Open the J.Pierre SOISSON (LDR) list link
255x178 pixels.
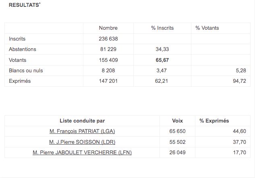(82, 142)
